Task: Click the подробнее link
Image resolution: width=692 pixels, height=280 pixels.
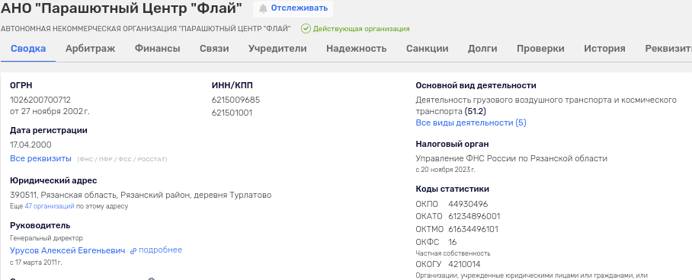Action: (160, 250)
